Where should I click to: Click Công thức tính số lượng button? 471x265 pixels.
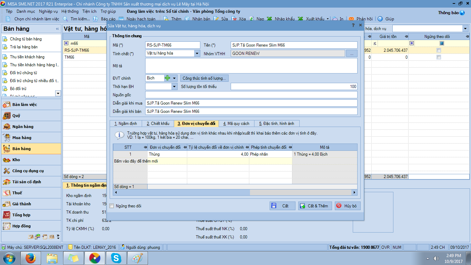pos(204,78)
